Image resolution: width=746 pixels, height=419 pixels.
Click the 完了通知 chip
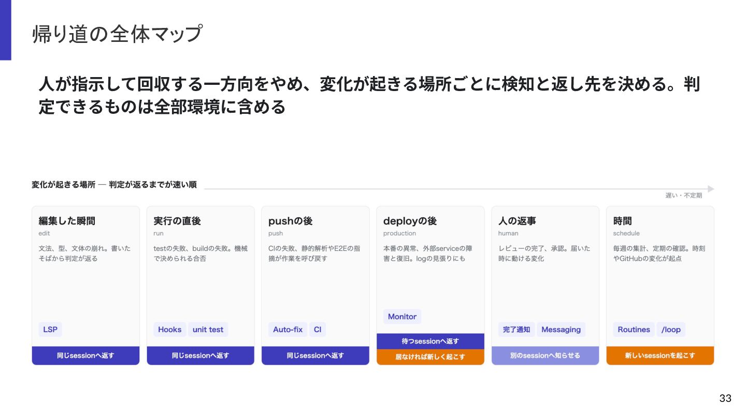[x=517, y=330]
